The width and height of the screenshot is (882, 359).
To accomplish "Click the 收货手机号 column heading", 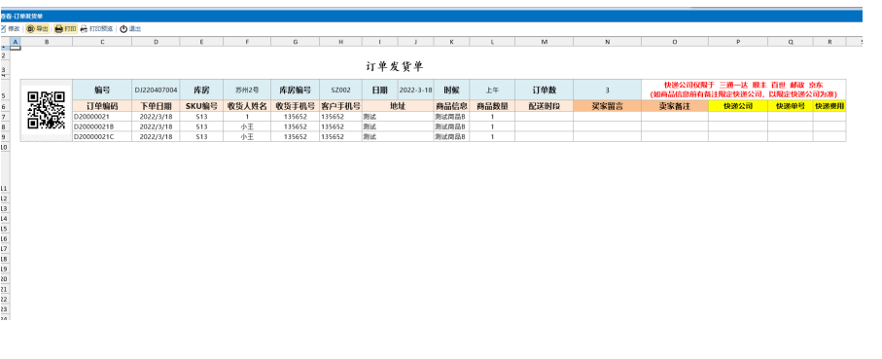I will (296, 106).
